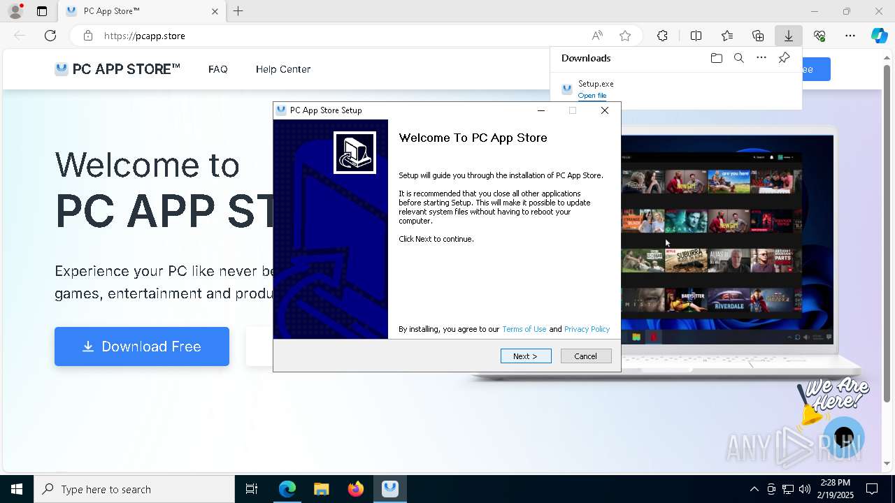
Task: Open Copilot in Edge sidebar
Action: tap(879, 36)
